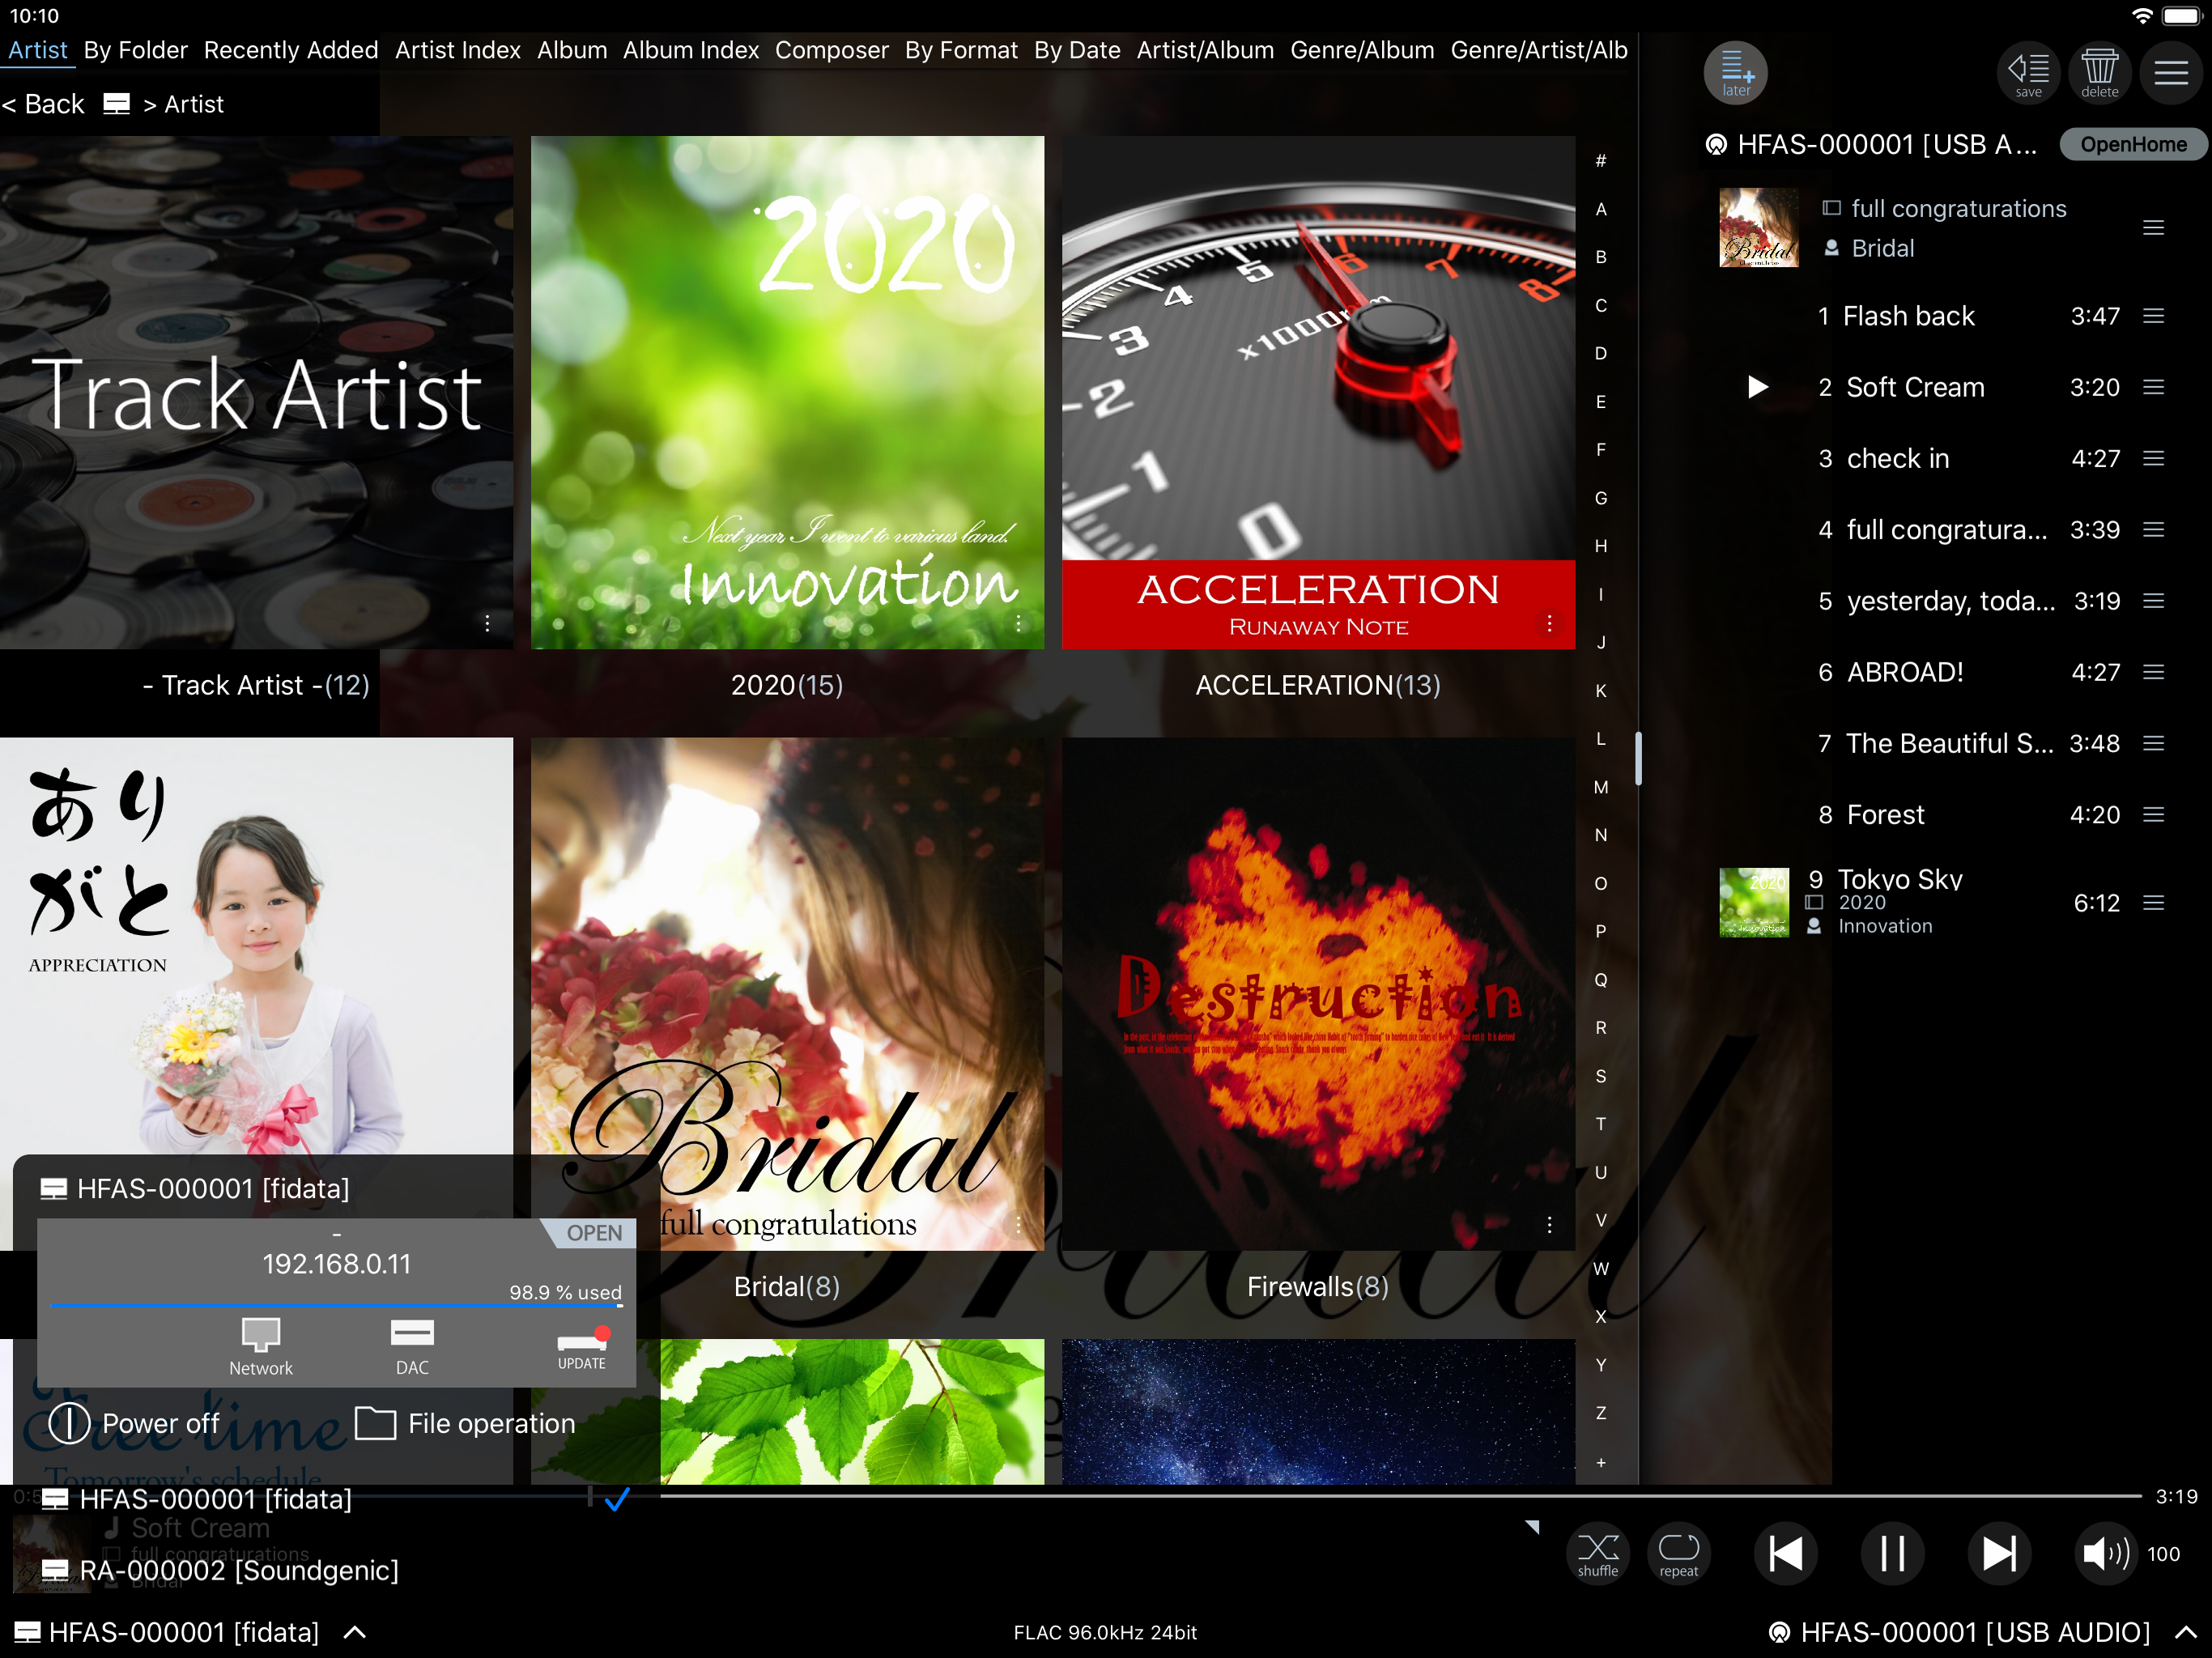The height and width of the screenshot is (1658, 2212).
Task: Click the delete trash icon
Action: (x=2099, y=72)
